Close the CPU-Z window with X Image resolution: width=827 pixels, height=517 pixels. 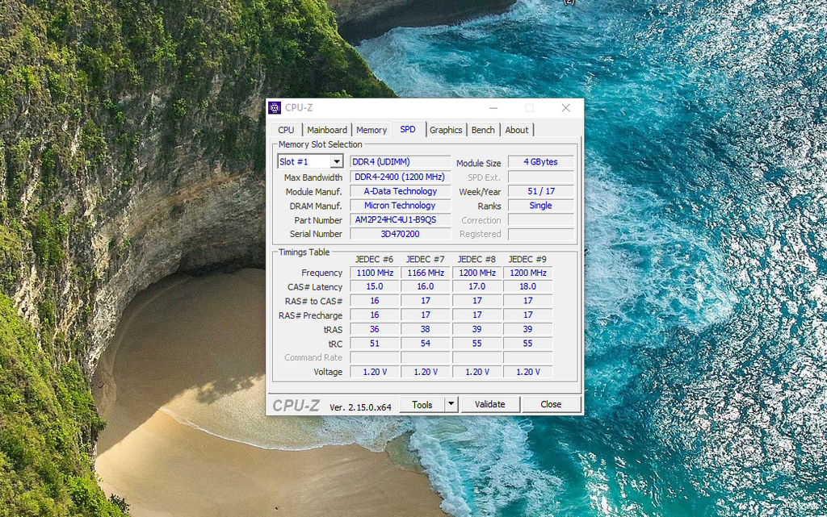pyautogui.click(x=566, y=108)
